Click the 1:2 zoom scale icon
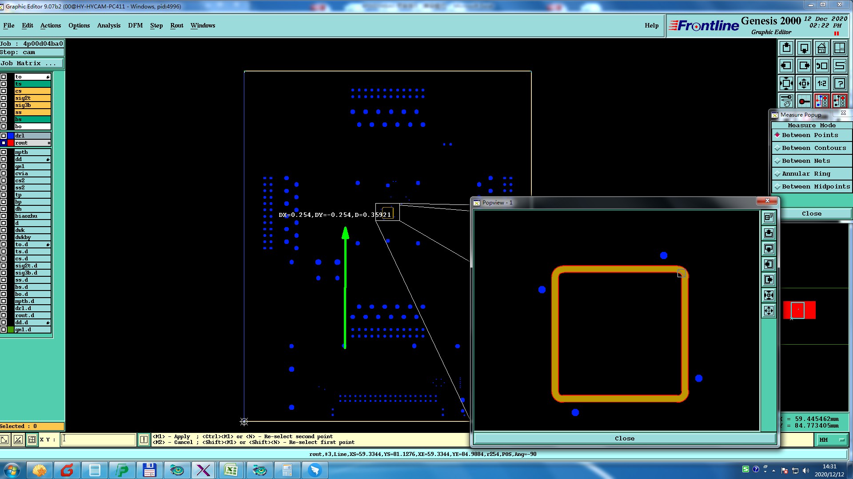The height and width of the screenshot is (479, 853). point(821,83)
